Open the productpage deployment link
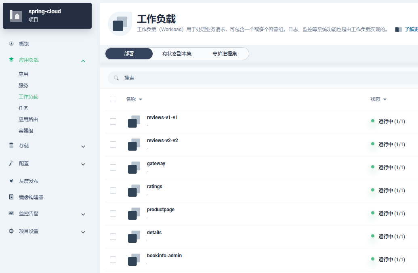Screen dimensions: 418x273 (161, 210)
